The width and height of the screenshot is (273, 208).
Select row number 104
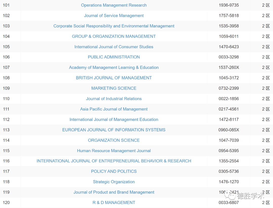click(x=6, y=36)
